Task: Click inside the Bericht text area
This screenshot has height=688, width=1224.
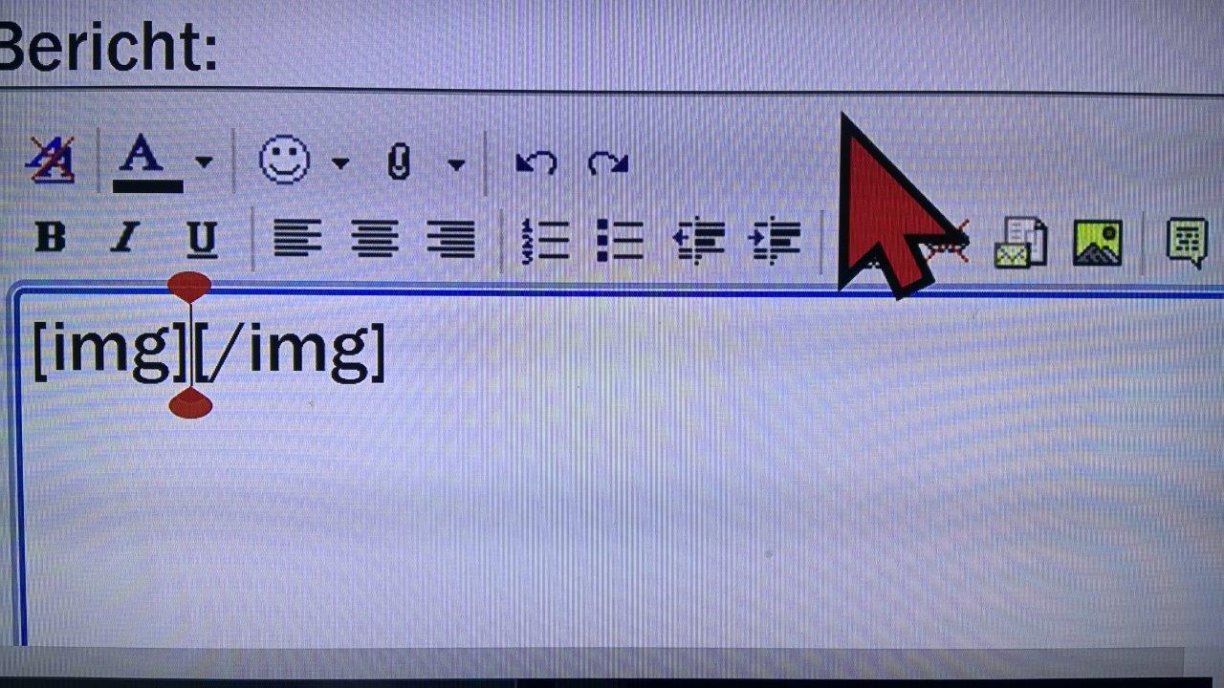Action: click(x=622, y=468)
